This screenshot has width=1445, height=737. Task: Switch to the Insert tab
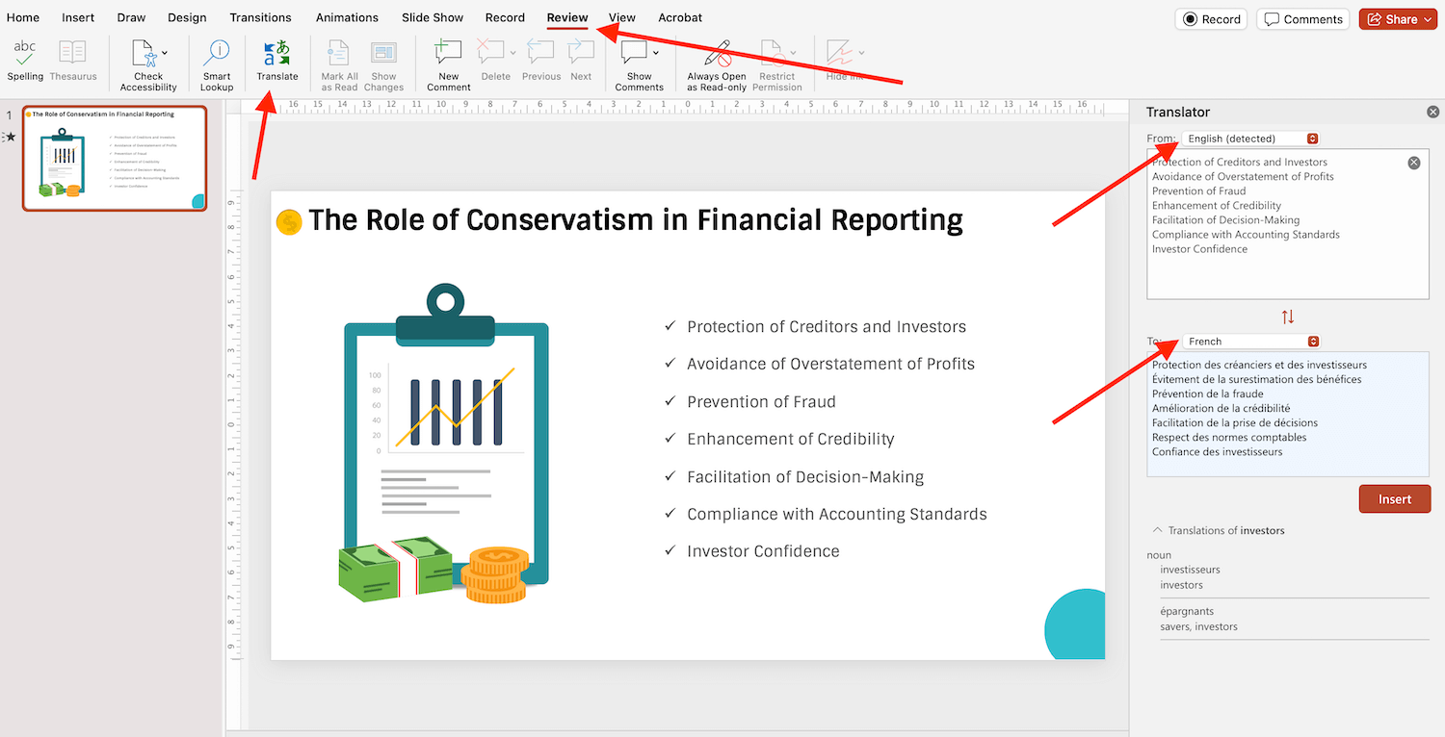78,17
